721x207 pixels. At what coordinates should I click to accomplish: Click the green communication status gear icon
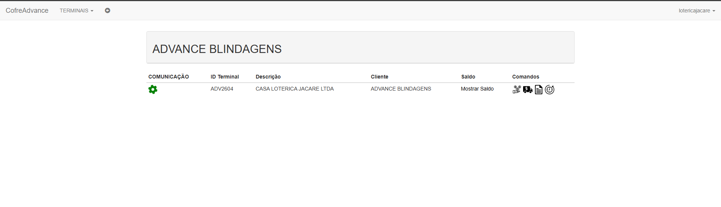pyautogui.click(x=153, y=89)
